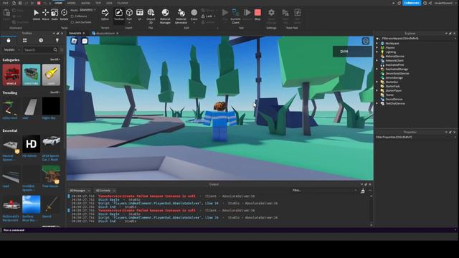Viewport: 459px width, 258px height.
Task: Click the Output Filter input field
Action: pos(324,191)
